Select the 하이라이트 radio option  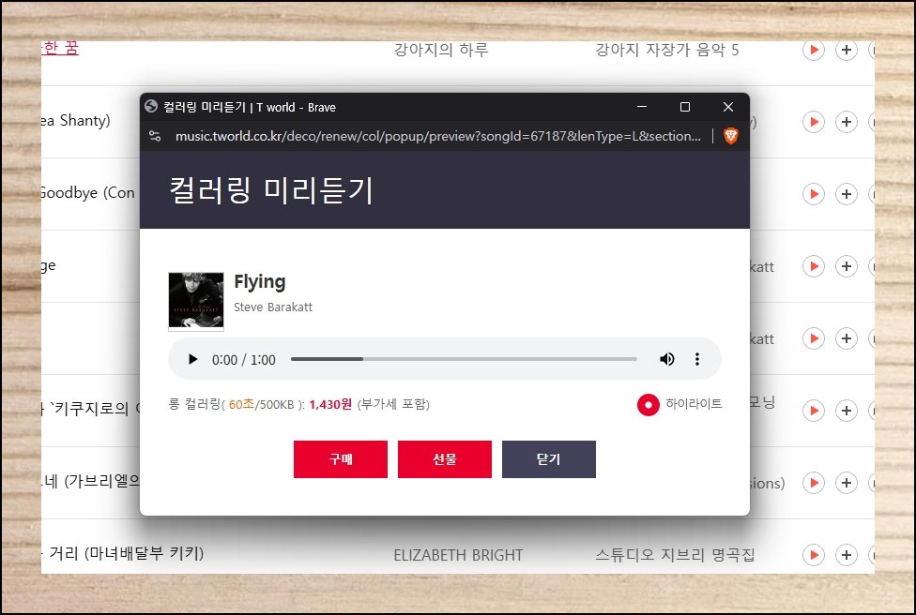pos(648,405)
